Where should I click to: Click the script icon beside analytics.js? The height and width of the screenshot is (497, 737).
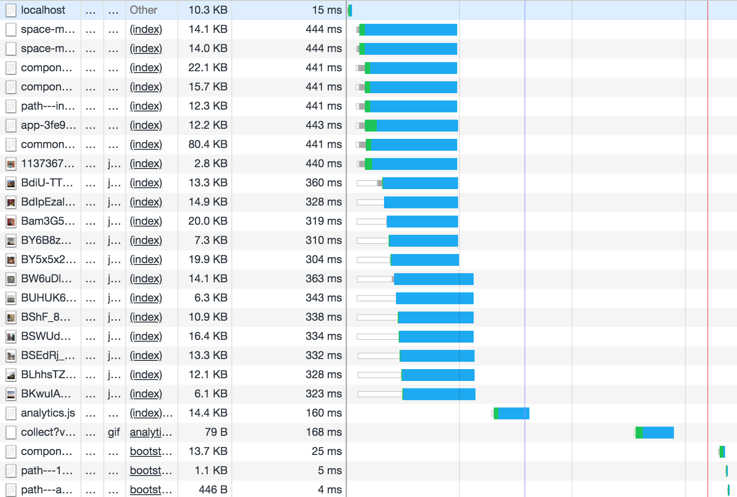click(x=10, y=413)
